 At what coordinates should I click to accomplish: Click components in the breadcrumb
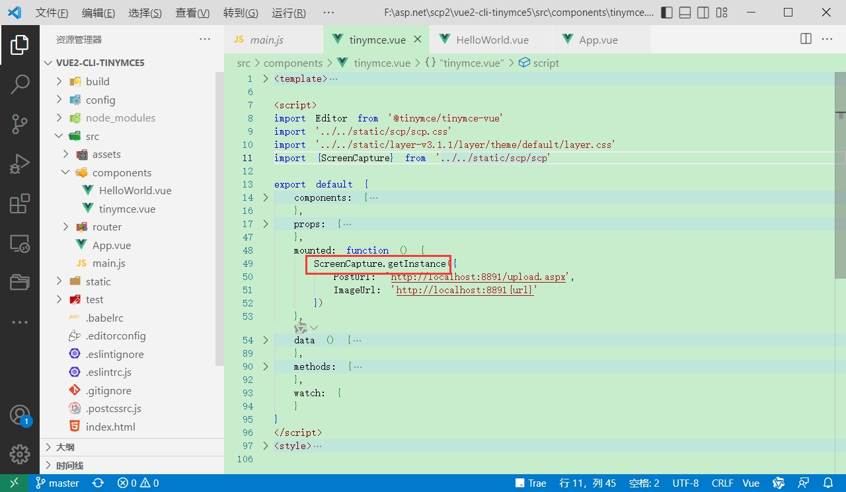293,63
